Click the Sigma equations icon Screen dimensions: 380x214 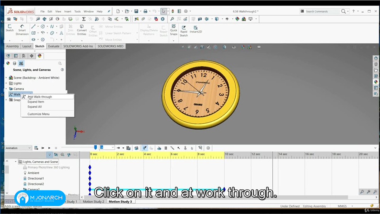pyautogui.click(x=84, y=19)
